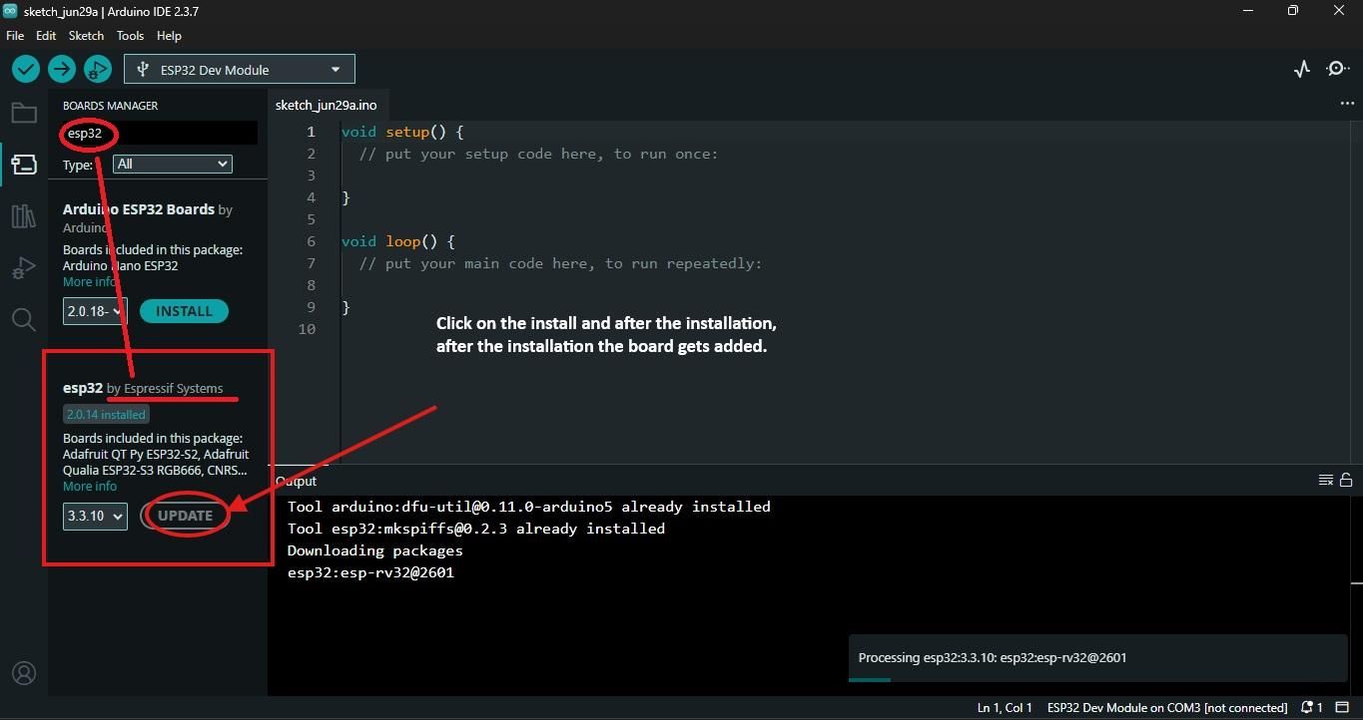Toggle the Boards Manager sidebar icon
Screen dimensions: 1363x720
click(24, 165)
